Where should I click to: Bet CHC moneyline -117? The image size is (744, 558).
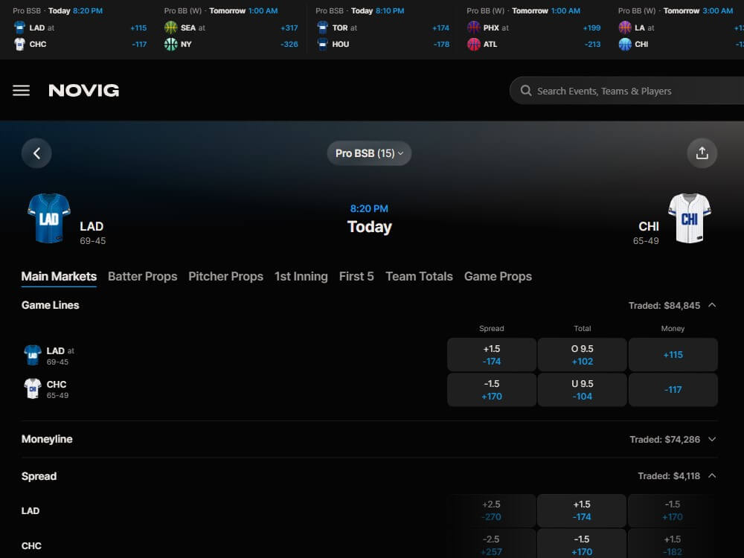coord(673,390)
